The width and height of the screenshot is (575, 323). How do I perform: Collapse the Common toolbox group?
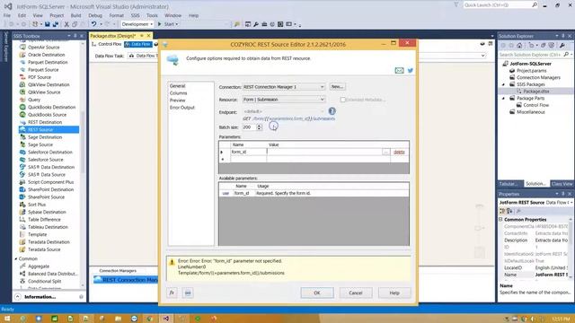(16, 258)
